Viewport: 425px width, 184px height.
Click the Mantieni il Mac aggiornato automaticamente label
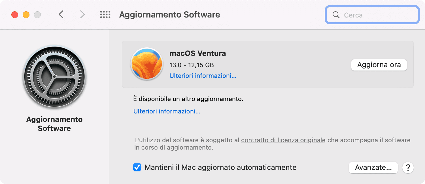(220, 167)
